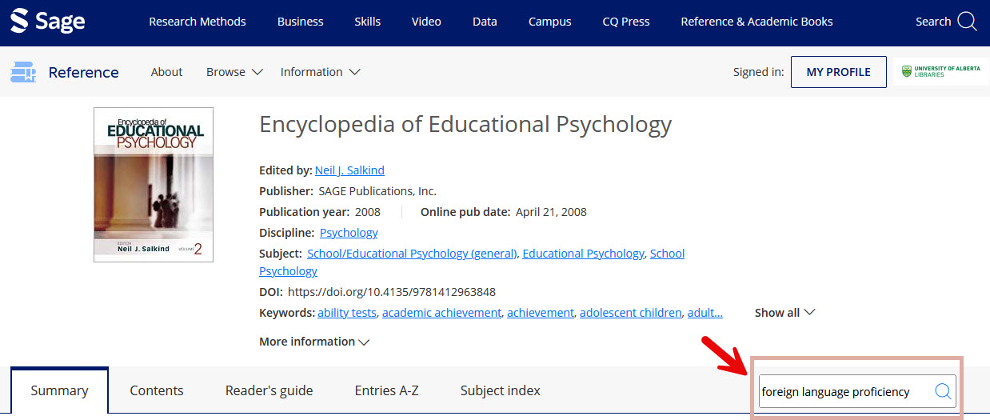Switch to Reader's guide tab
Viewport: 990px width, 420px height.
click(x=269, y=390)
